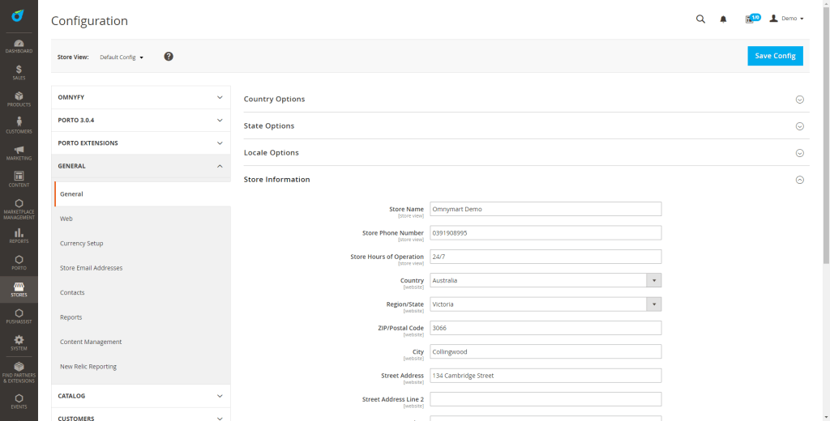Click the Store Phone Number field
Image resolution: width=830 pixels, height=421 pixels.
(545, 233)
